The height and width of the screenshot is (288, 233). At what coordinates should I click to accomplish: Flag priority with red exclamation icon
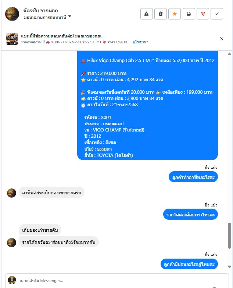pyautogui.click(x=203, y=14)
